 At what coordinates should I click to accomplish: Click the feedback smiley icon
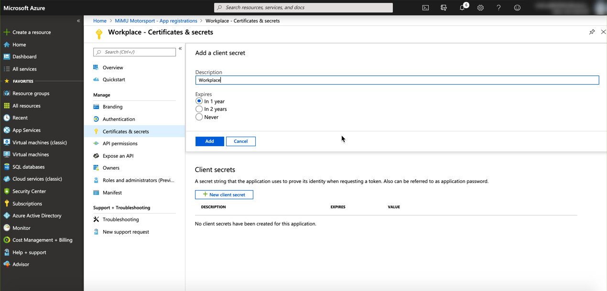click(517, 8)
